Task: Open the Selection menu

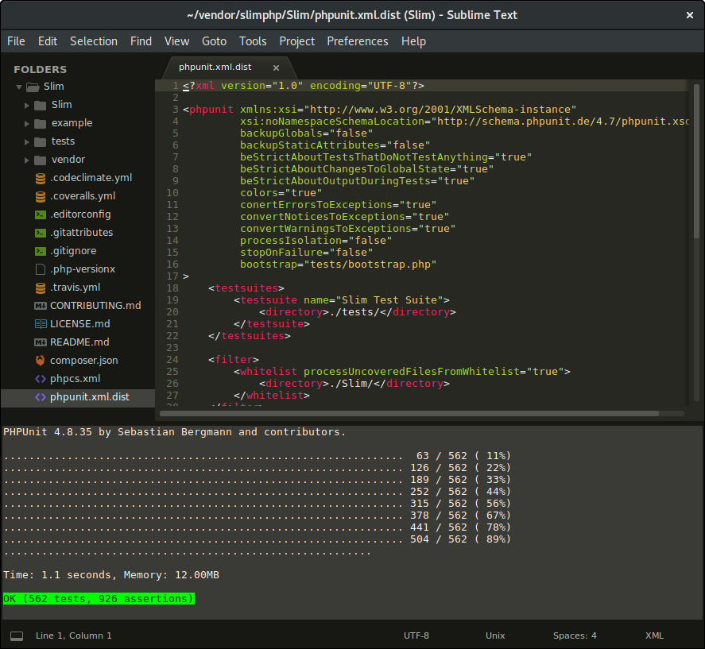Action: (x=94, y=41)
